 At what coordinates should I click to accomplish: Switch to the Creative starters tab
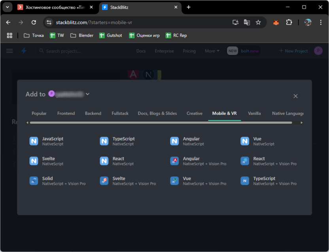click(x=194, y=113)
